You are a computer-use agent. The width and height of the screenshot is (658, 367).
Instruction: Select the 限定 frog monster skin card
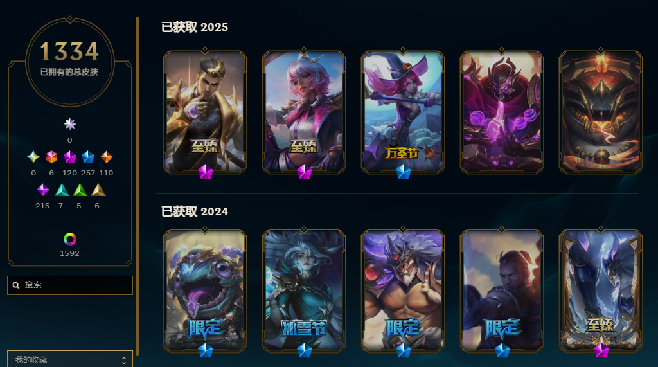click(x=205, y=291)
